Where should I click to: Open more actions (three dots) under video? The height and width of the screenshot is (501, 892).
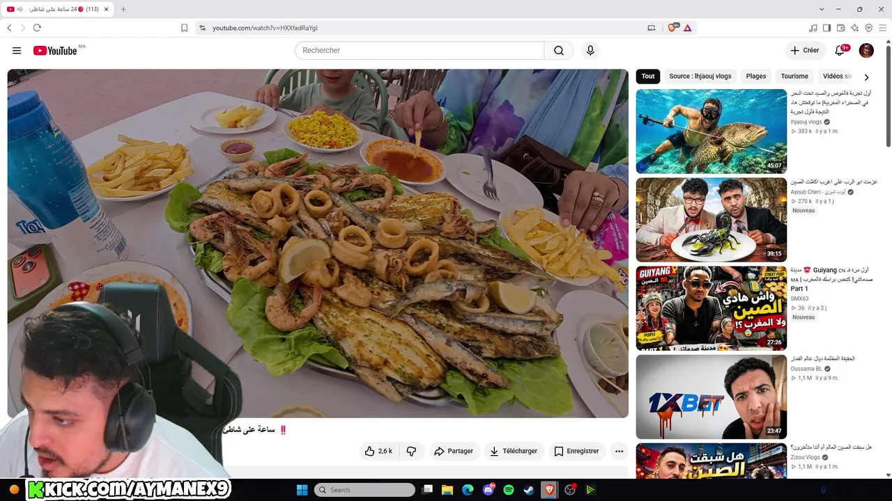tap(619, 451)
